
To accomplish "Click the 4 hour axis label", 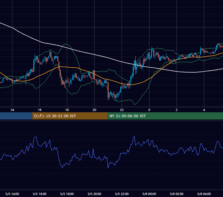I will (x=204, y=110).
